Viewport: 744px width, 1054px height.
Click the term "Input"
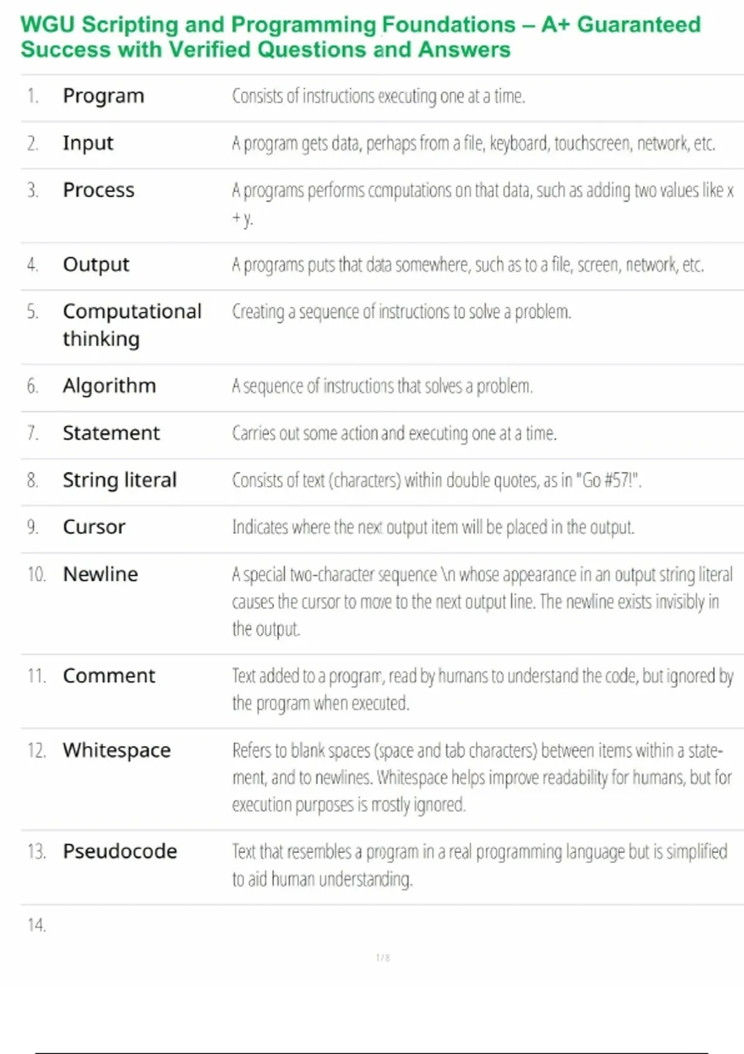[x=88, y=143]
